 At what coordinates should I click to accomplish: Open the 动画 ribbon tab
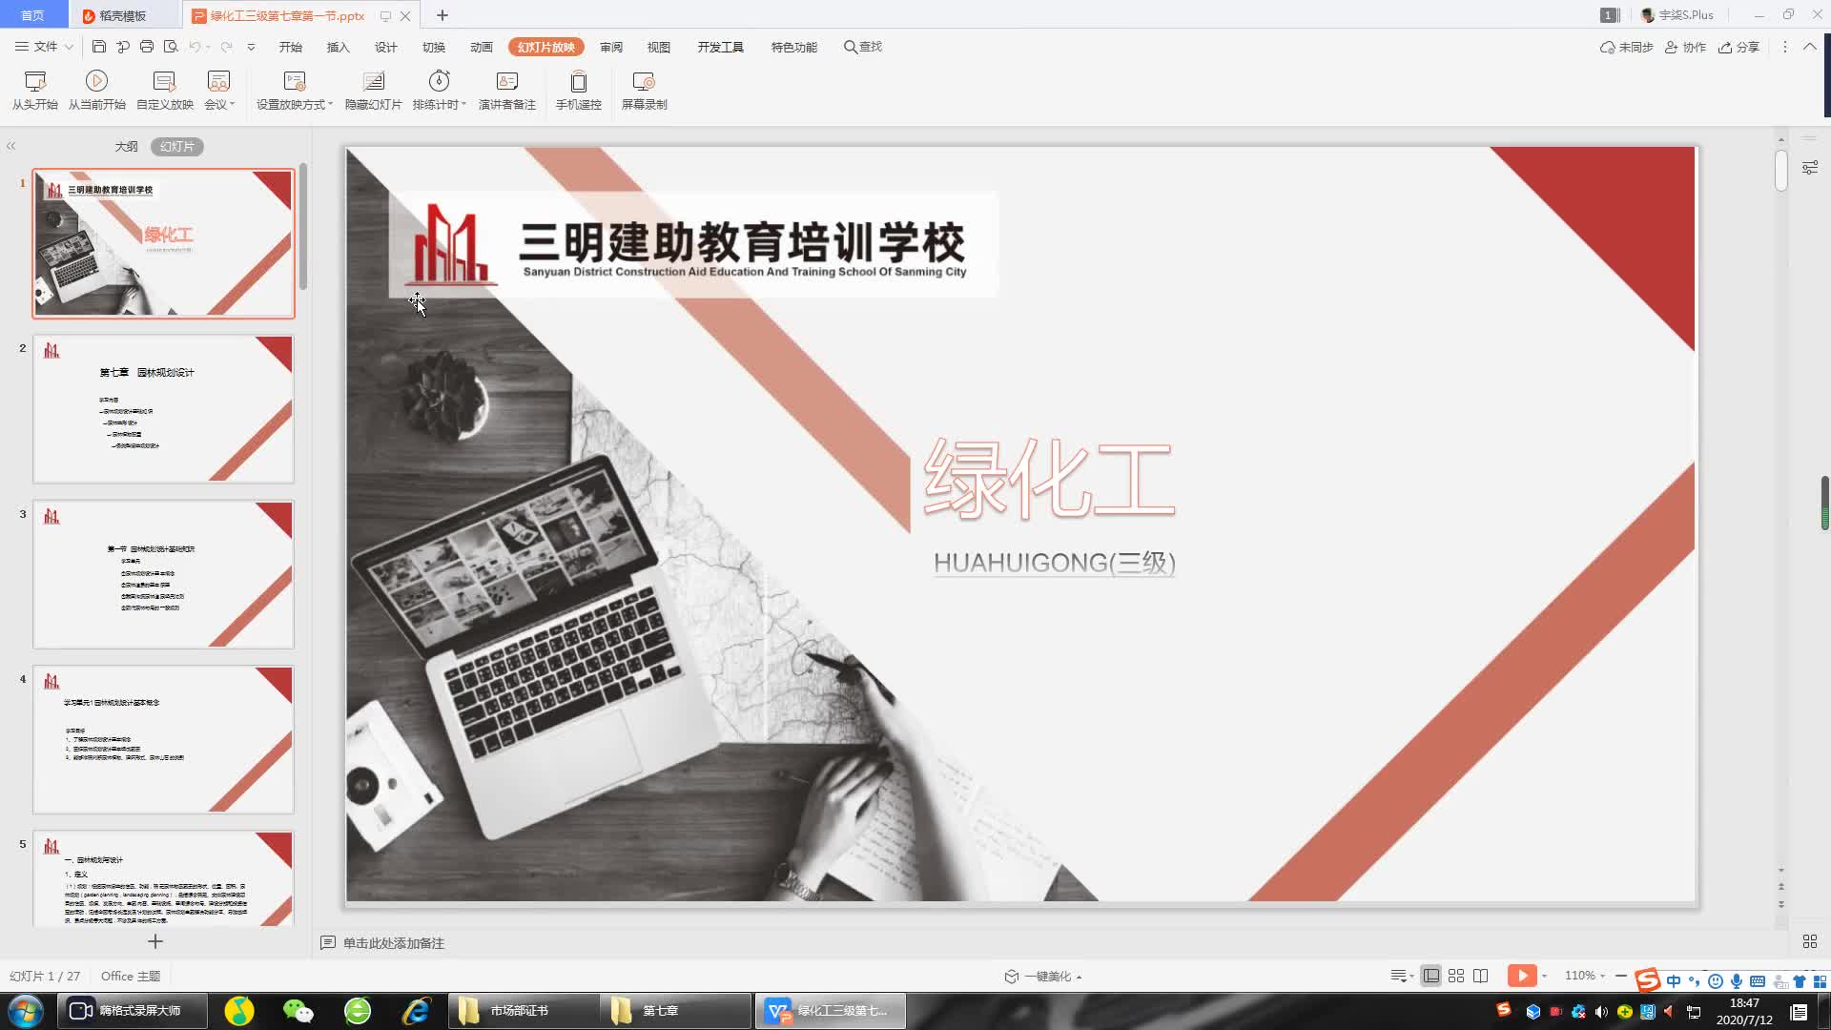pos(481,47)
